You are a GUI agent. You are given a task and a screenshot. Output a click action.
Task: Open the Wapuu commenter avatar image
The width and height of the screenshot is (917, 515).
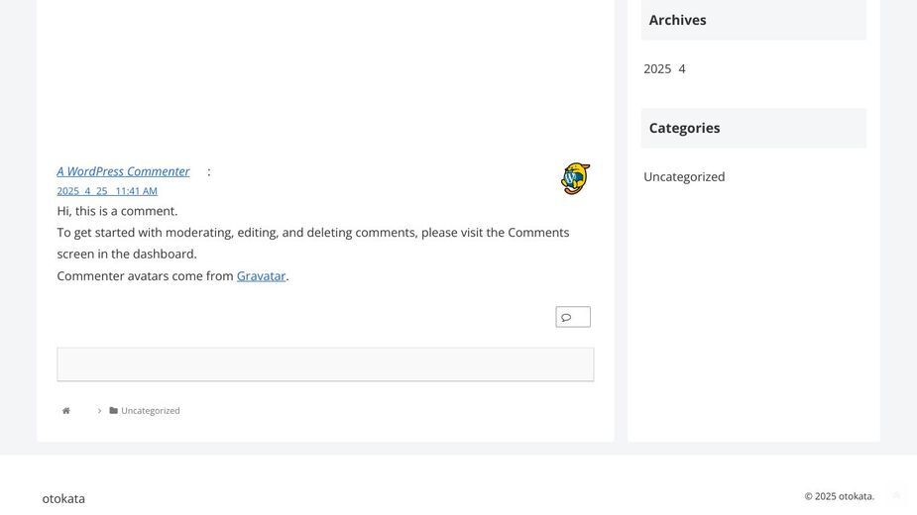tap(575, 179)
